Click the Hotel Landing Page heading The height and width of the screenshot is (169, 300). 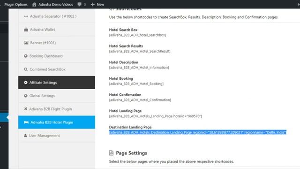pyautogui.click(x=125, y=111)
